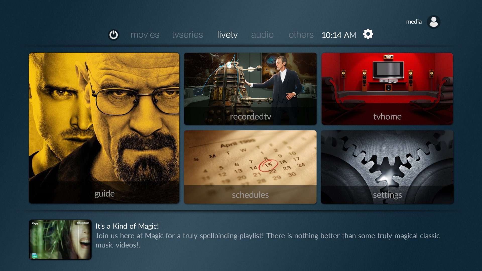Switch to the movies tab
This screenshot has width=482, height=271.
pos(145,35)
